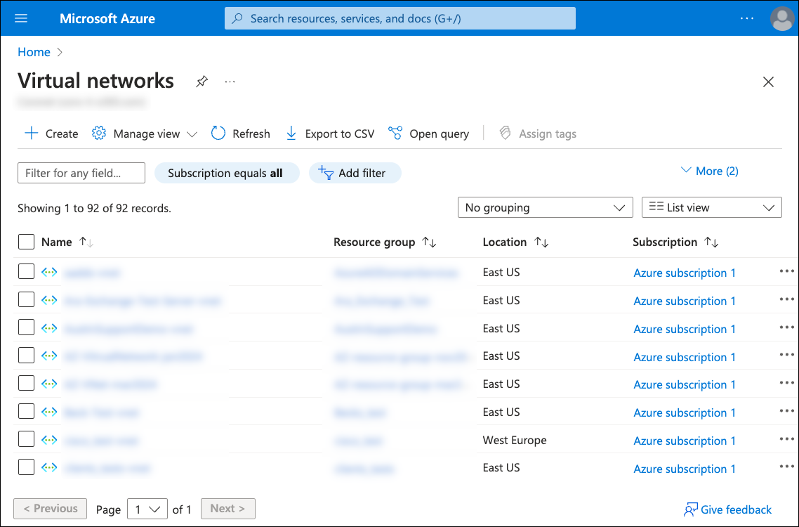Click the Filter for any field box
Screen dimensions: 799x527
(81, 173)
